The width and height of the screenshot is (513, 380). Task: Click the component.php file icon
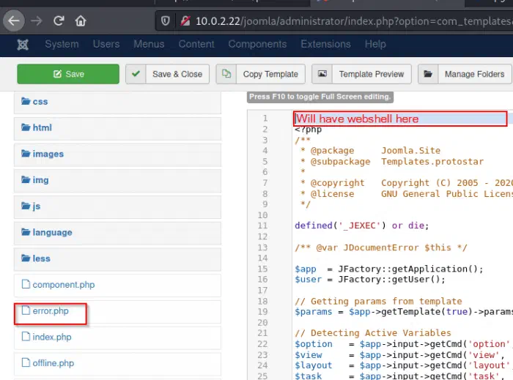tap(26, 284)
